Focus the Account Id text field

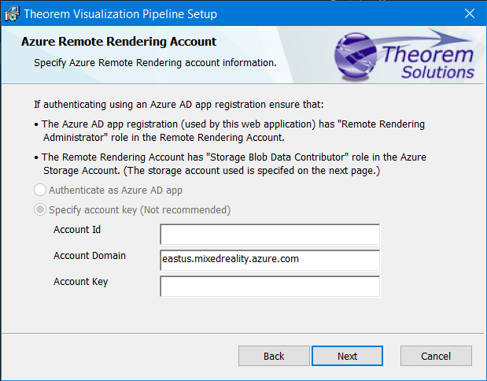coord(269,235)
